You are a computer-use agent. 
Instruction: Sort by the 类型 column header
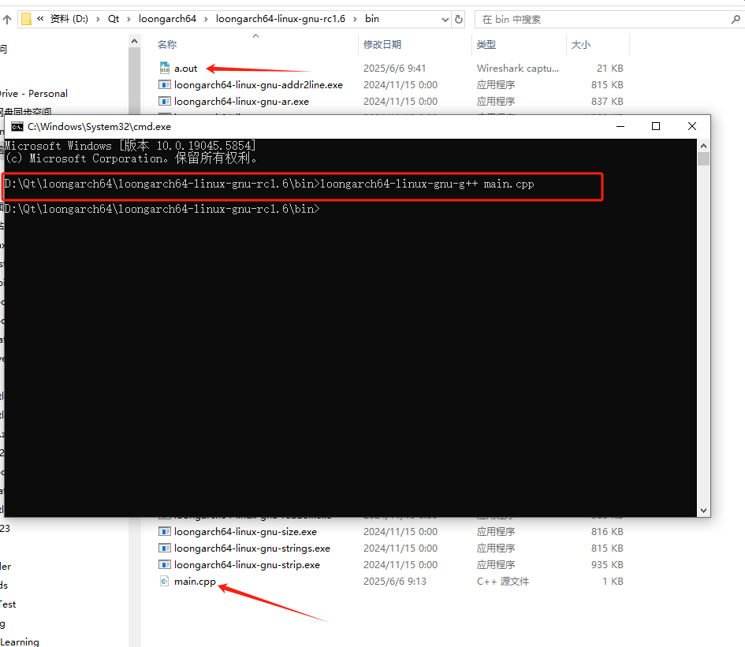pos(486,45)
